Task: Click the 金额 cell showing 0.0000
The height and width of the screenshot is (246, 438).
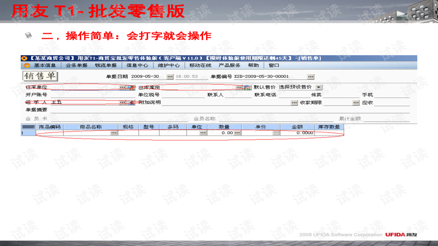Action: point(297,133)
